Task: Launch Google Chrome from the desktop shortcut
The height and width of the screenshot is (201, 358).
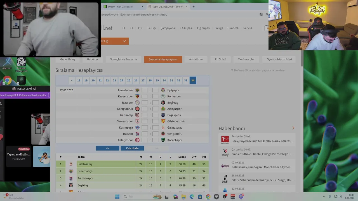Action: [7, 80]
